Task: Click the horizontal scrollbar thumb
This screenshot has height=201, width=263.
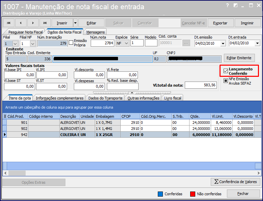Action: click(17, 173)
